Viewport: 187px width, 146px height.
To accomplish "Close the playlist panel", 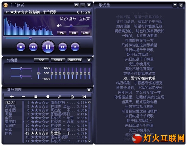I will pyautogui.click(x=89, y=90).
